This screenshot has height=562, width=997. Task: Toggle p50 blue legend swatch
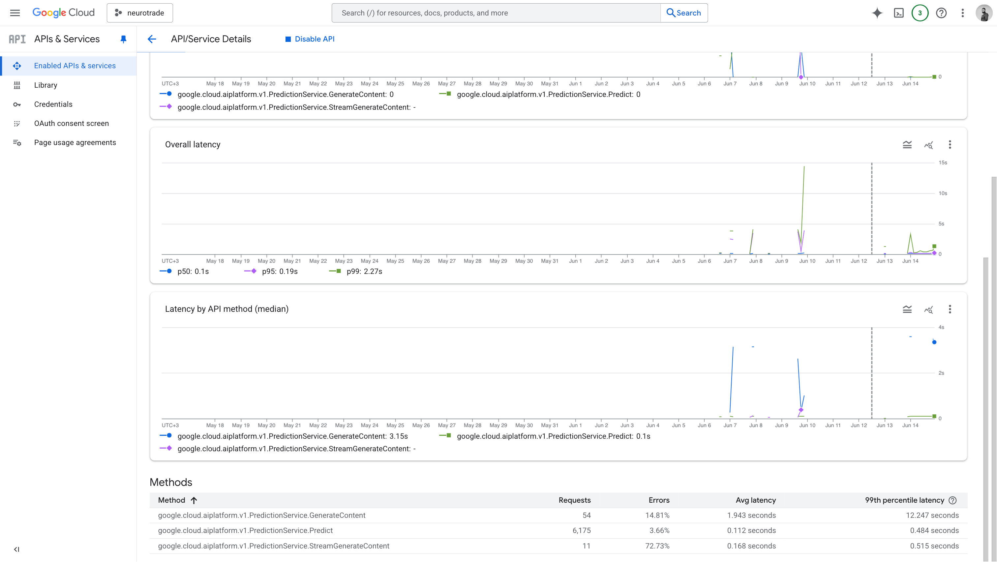point(166,271)
